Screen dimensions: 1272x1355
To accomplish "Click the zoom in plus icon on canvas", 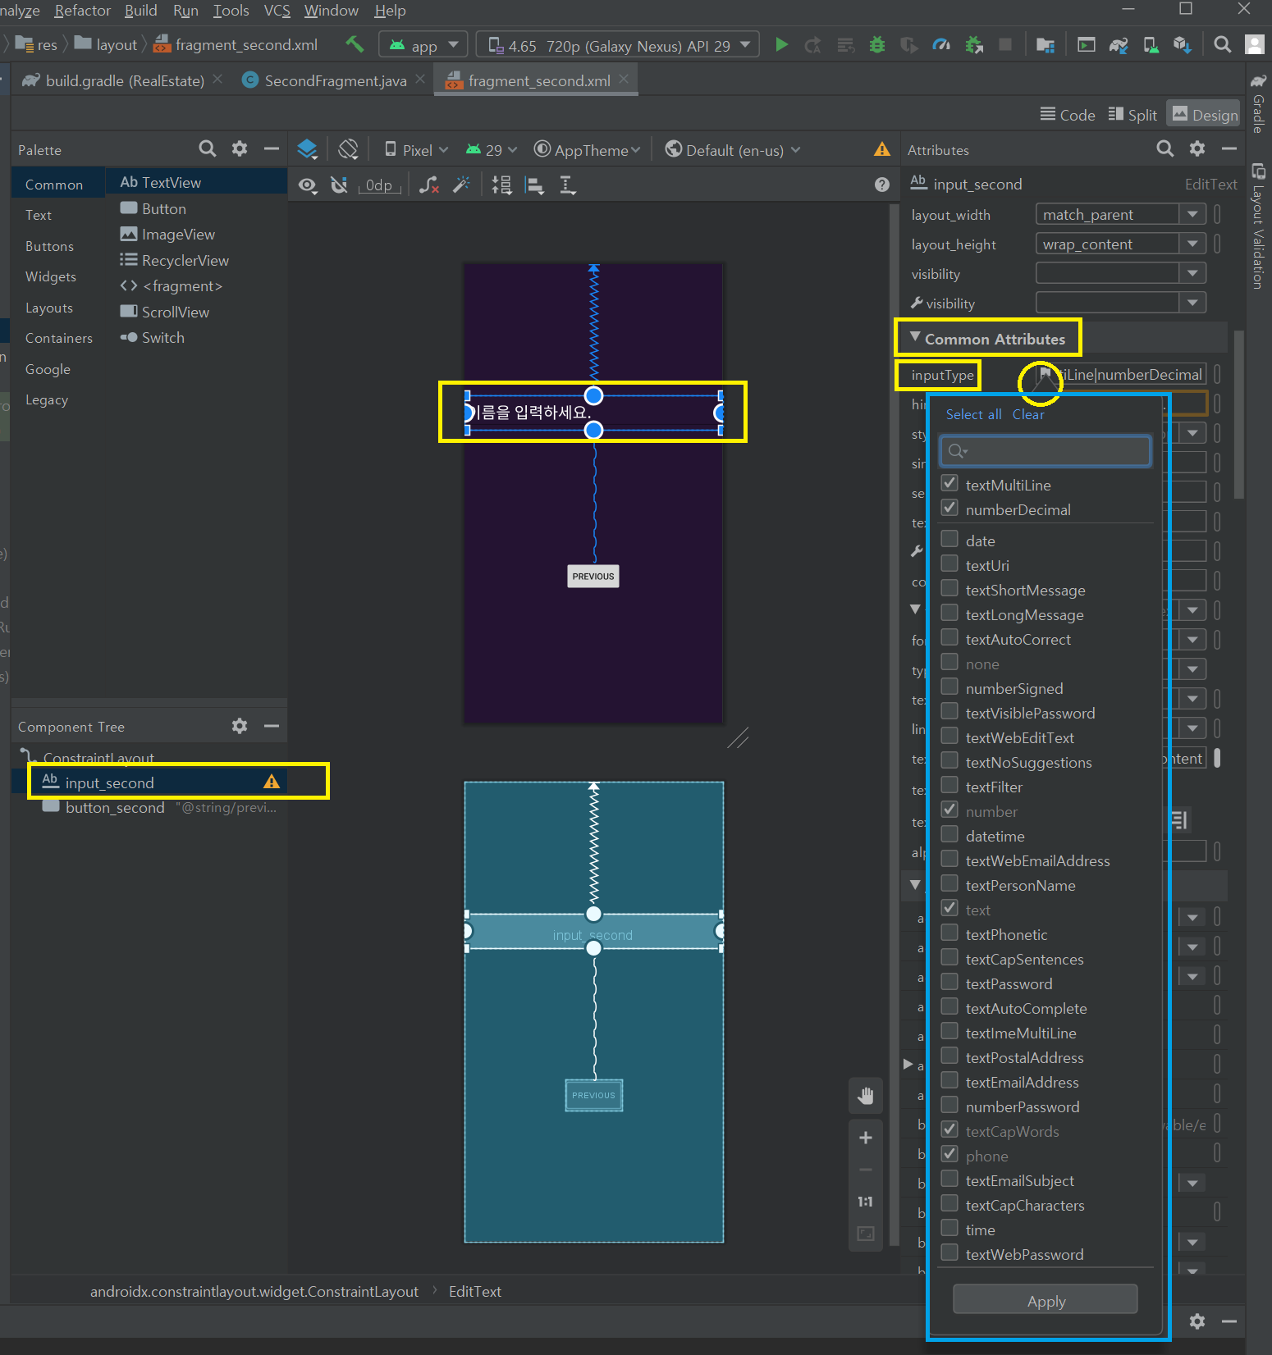I will [866, 1138].
